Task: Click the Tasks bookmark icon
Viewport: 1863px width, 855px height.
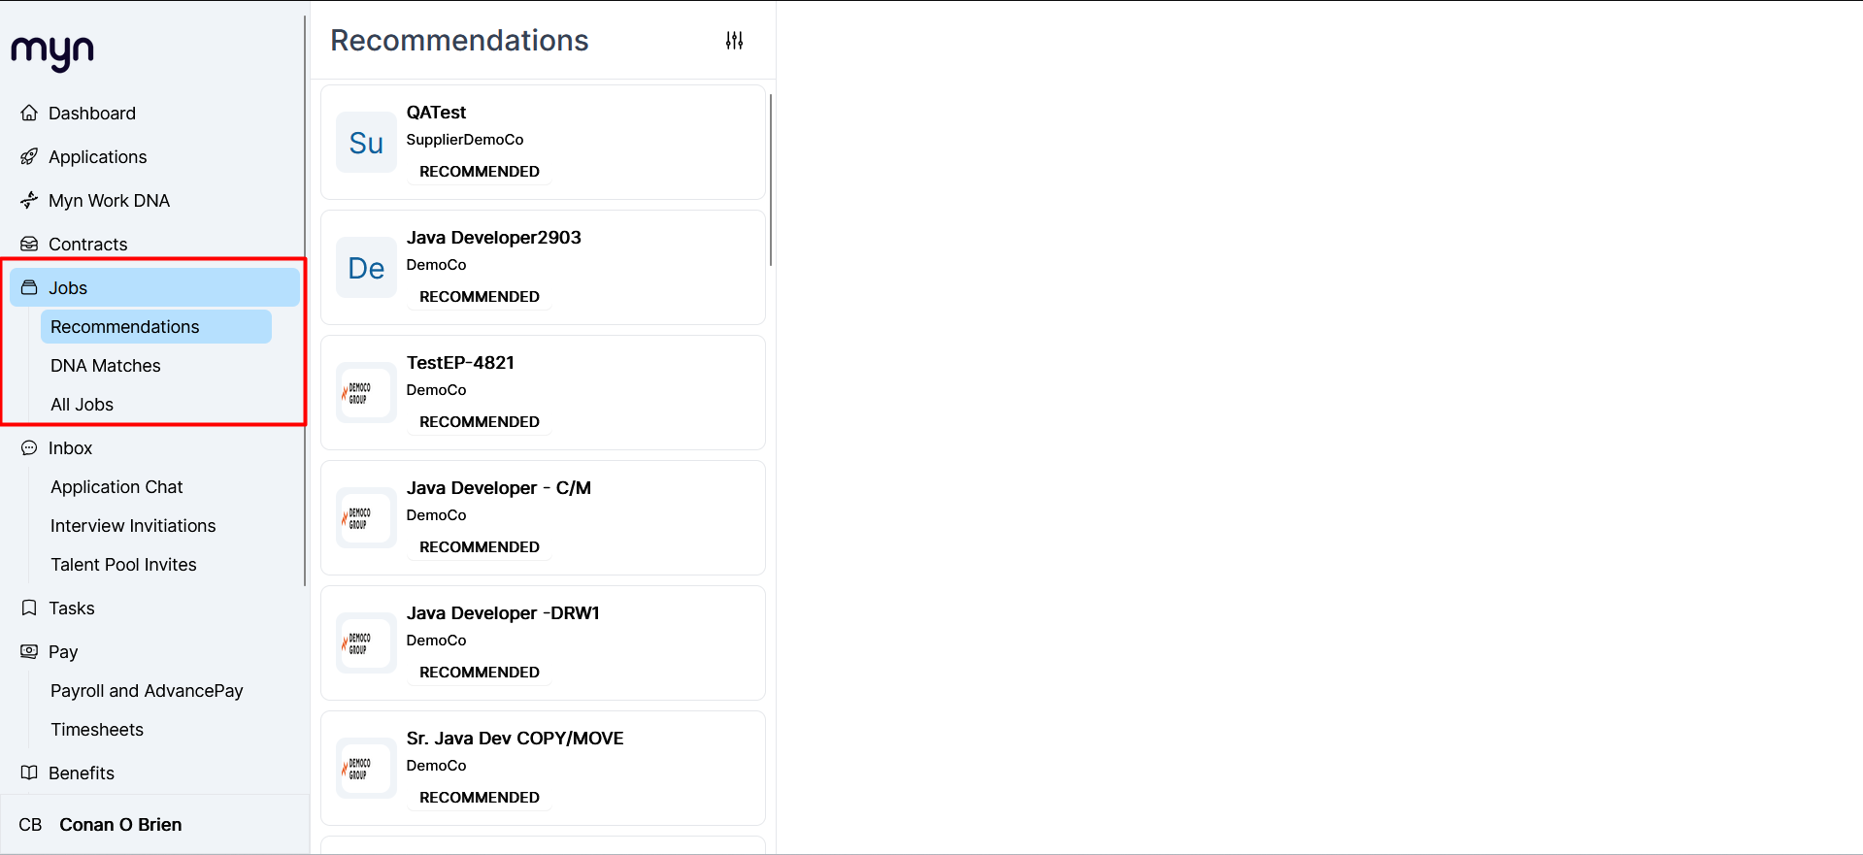Action: point(29,608)
